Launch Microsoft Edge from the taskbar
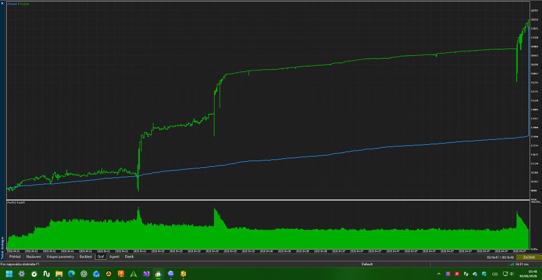Image resolution: width=542 pixels, height=280 pixels. coord(71,274)
